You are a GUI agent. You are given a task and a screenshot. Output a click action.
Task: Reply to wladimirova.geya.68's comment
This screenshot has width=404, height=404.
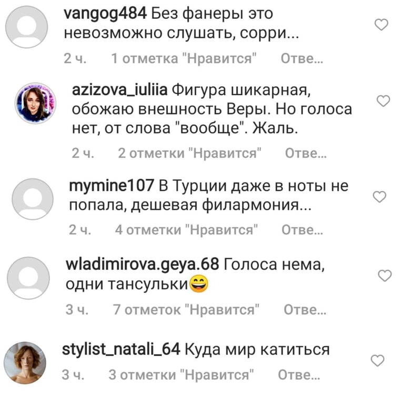click(x=305, y=310)
